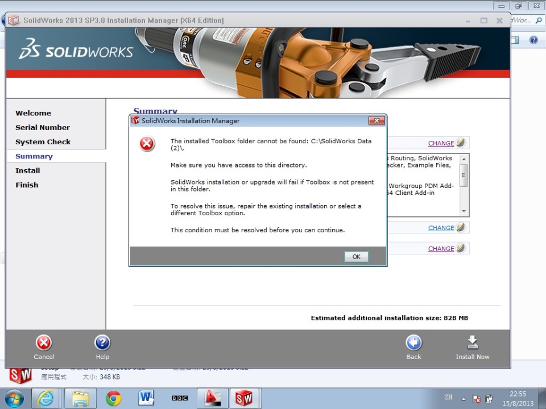Open Google Chrome from taskbar
This screenshot has width=546, height=409.
(x=114, y=399)
